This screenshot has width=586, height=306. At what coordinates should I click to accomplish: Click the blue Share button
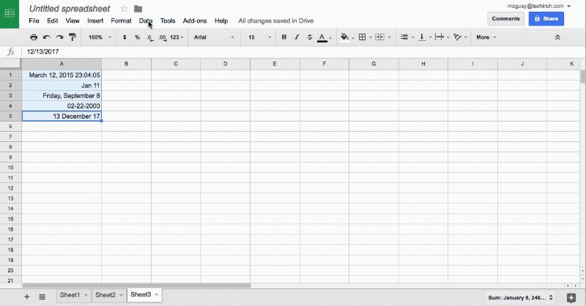[x=546, y=18]
